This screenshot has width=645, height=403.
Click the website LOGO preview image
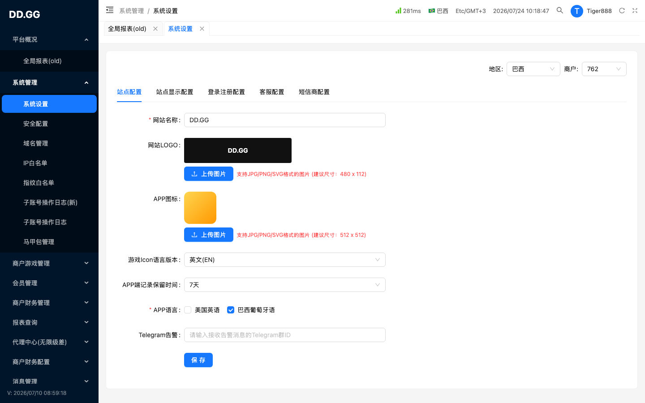pos(238,150)
